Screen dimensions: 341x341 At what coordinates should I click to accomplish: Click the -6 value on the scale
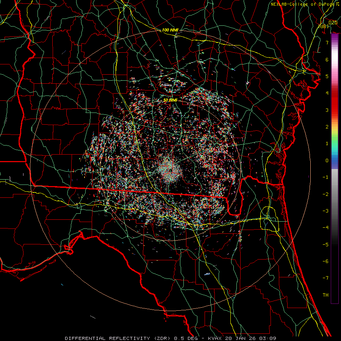click(x=325, y=261)
